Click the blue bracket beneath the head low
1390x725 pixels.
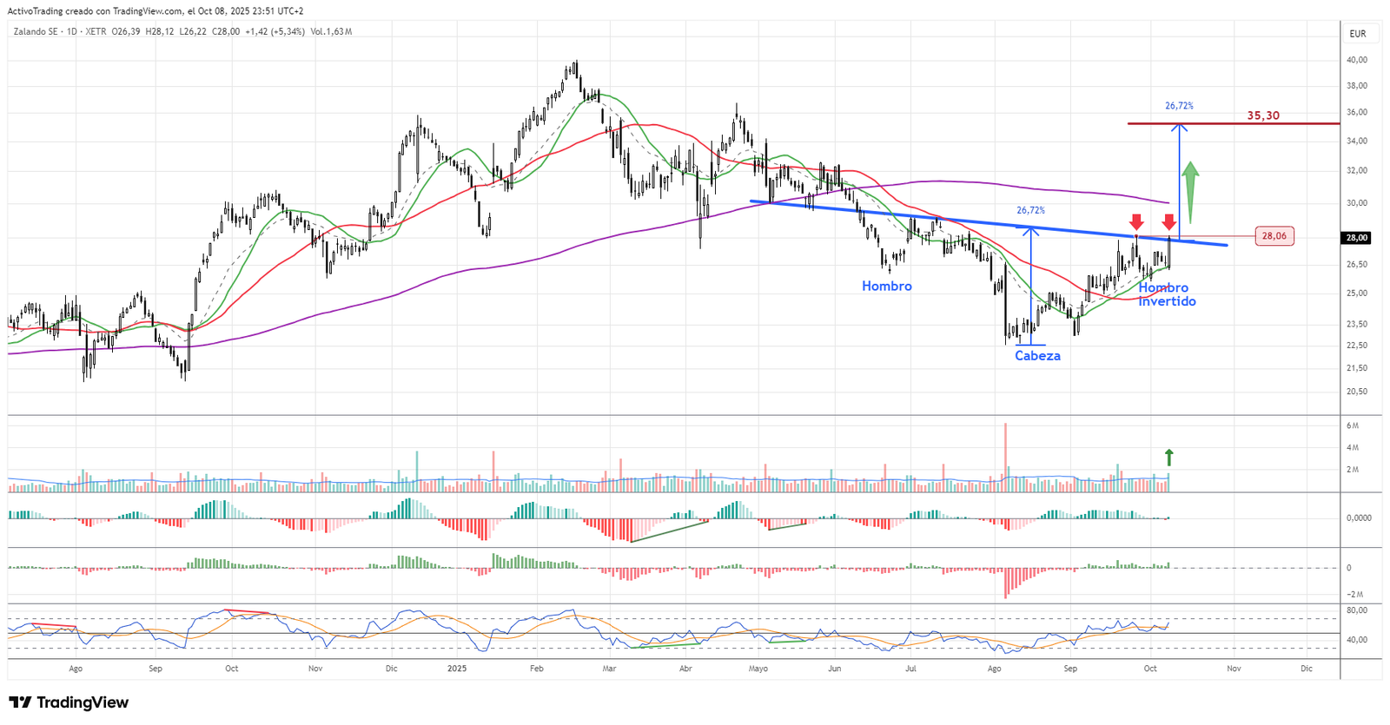tap(1031, 346)
